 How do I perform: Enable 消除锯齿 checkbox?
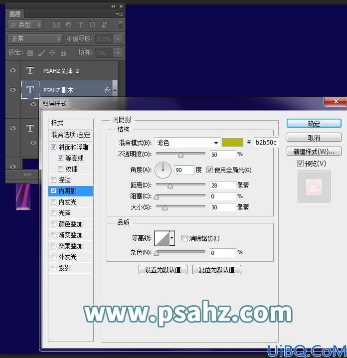184,238
